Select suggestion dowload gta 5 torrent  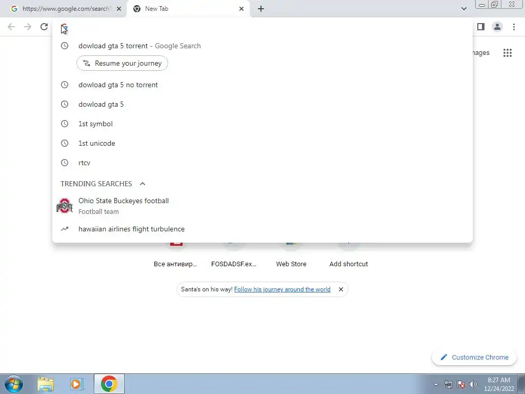pyautogui.click(x=262, y=46)
